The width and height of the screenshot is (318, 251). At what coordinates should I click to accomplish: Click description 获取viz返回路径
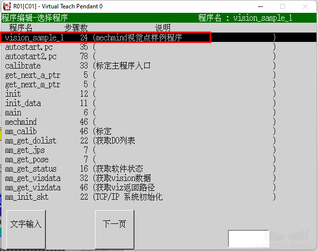point(126,187)
